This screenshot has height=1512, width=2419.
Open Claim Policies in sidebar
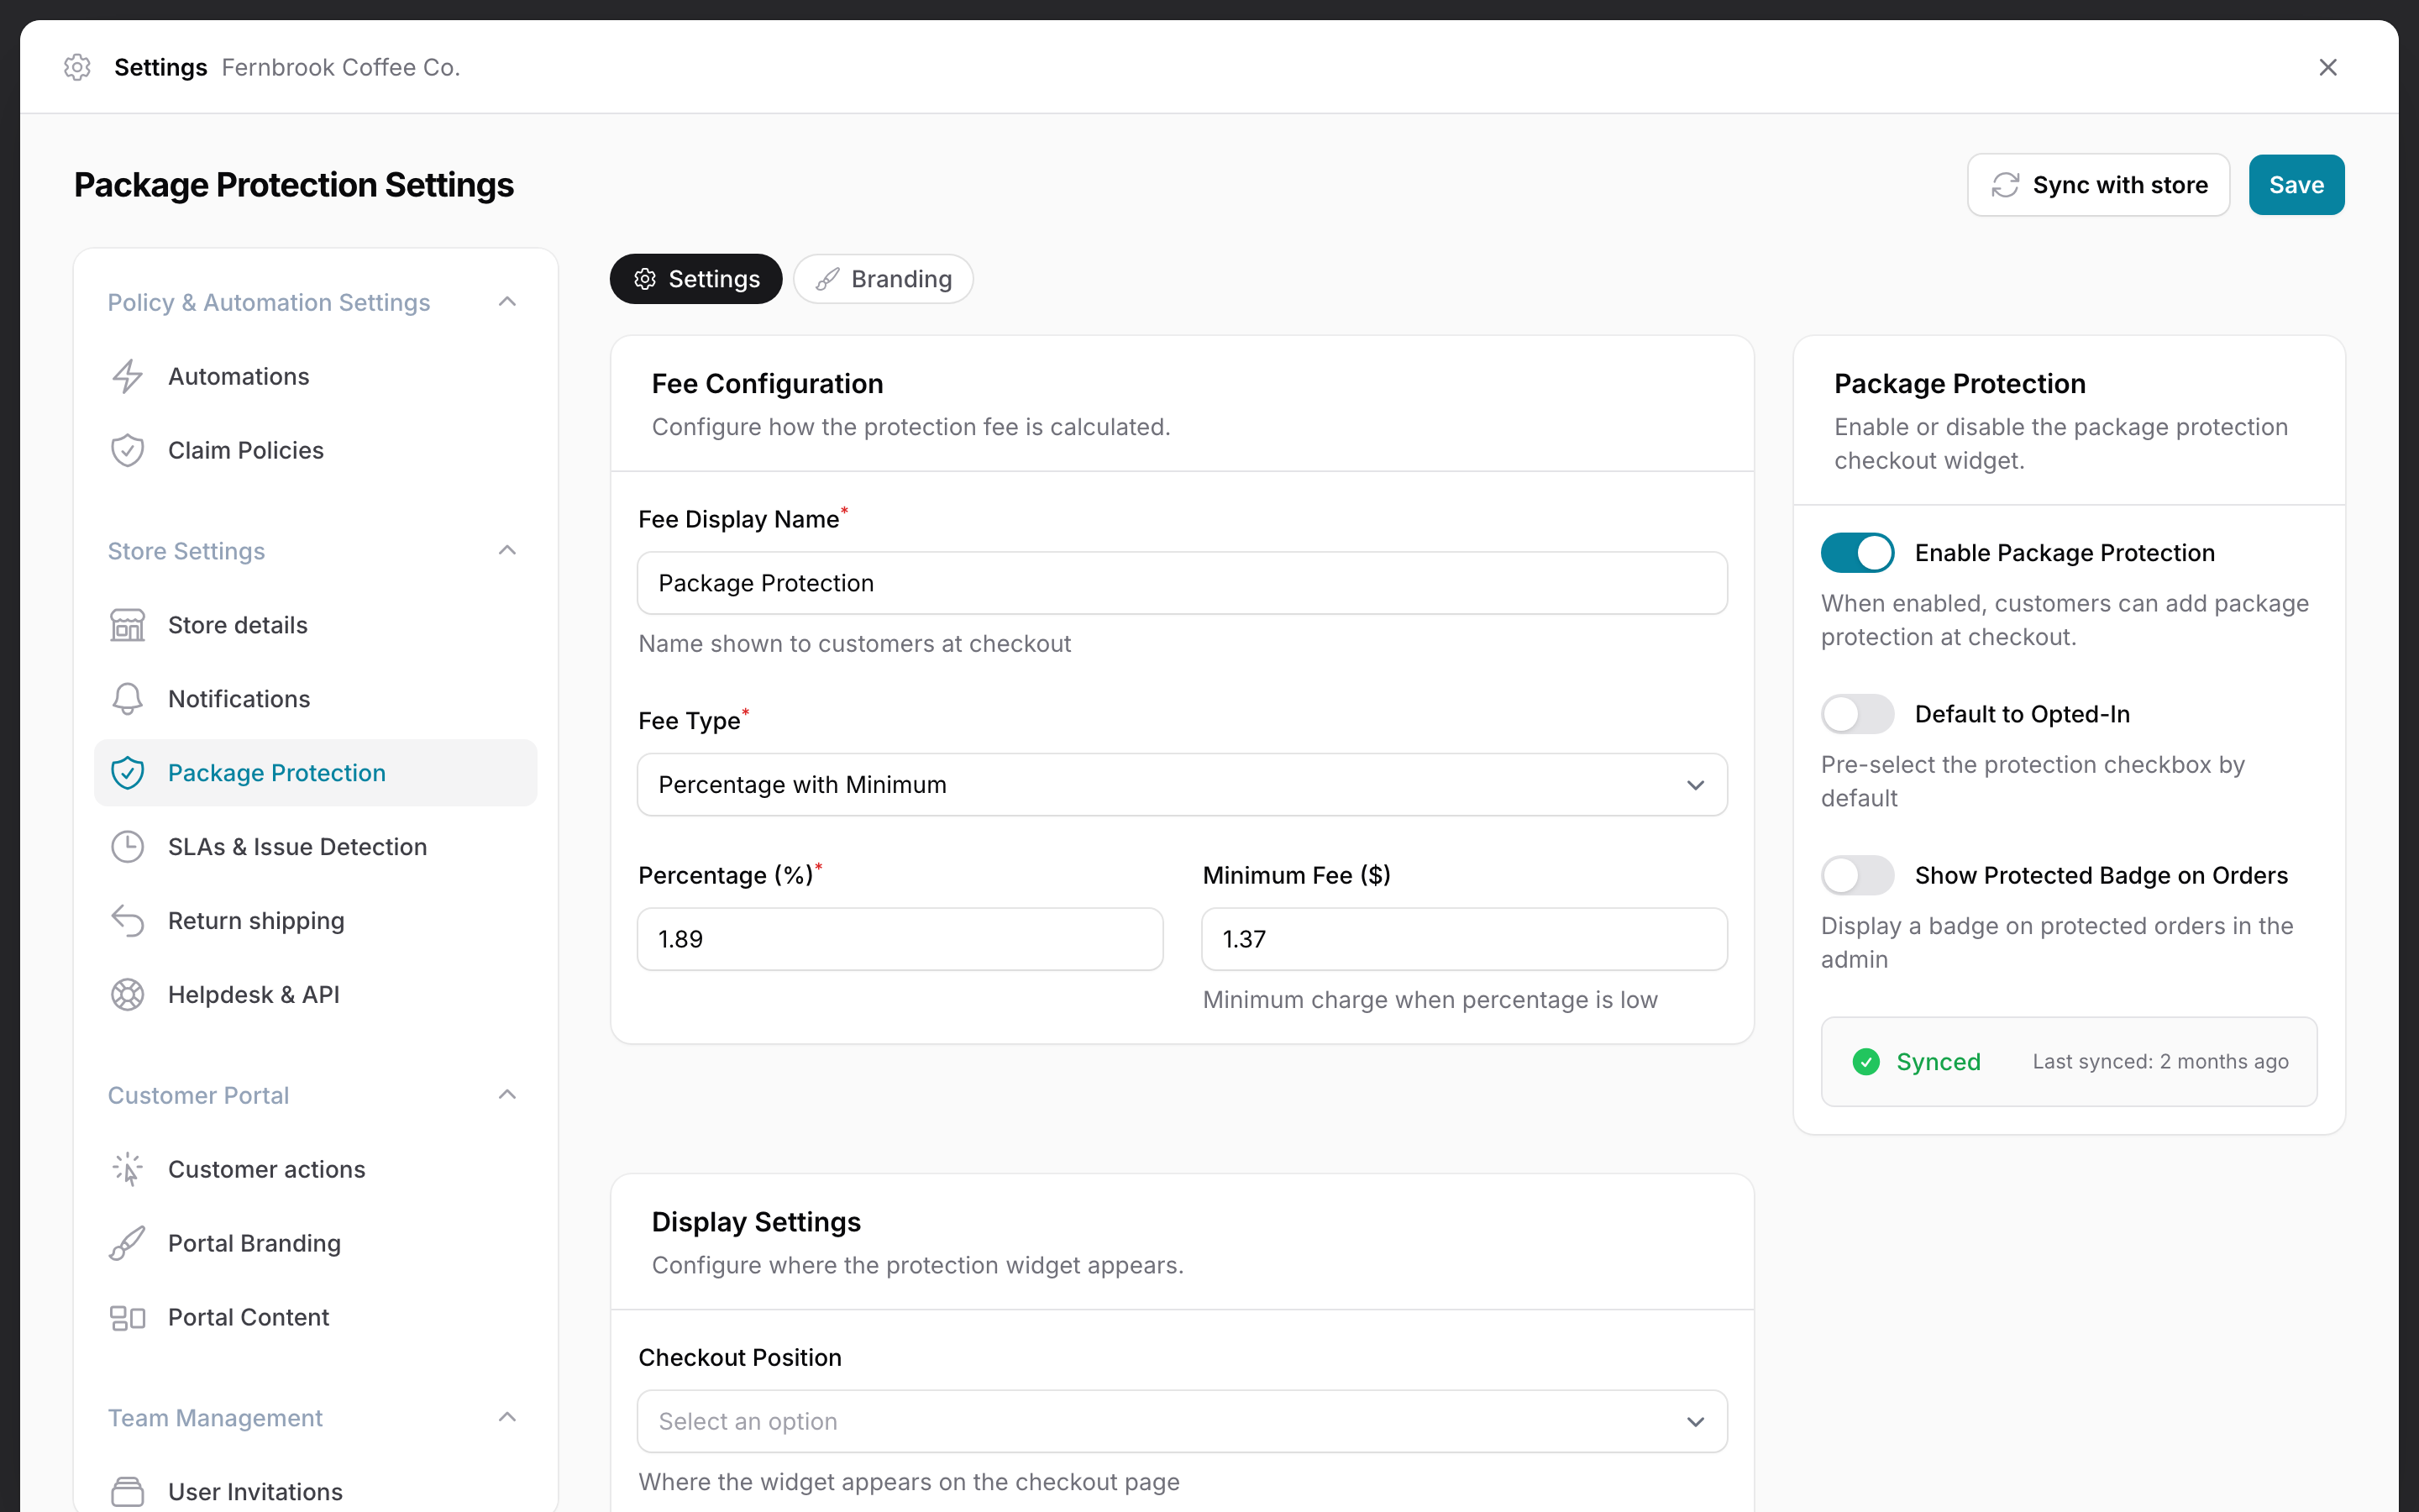(316, 451)
